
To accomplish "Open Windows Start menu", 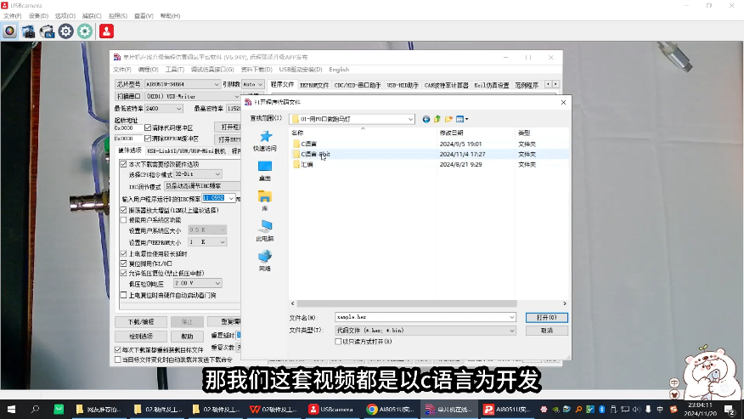I will point(11,409).
